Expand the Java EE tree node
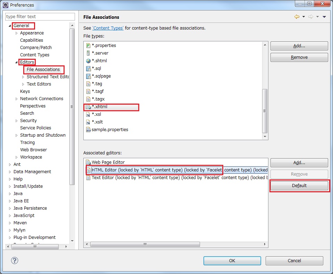 click(10, 201)
